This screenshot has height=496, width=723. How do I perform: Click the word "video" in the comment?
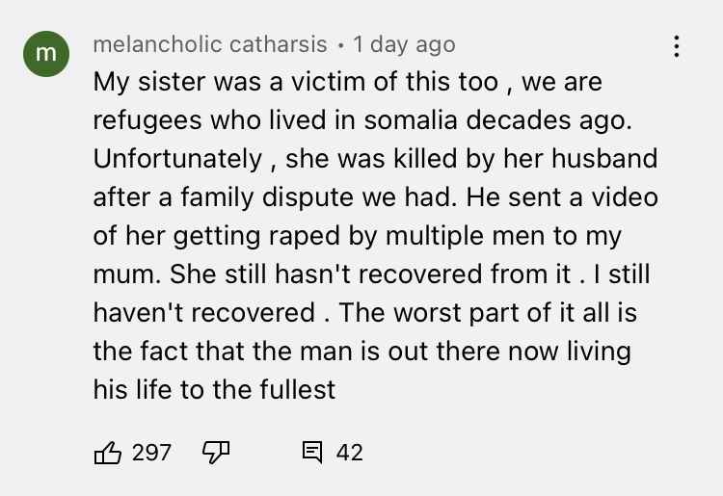click(x=623, y=196)
